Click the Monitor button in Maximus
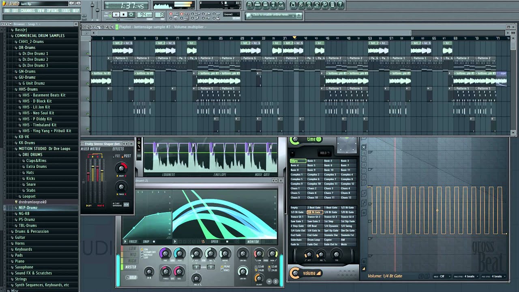Screen dimensions: 519x292 (253, 242)
